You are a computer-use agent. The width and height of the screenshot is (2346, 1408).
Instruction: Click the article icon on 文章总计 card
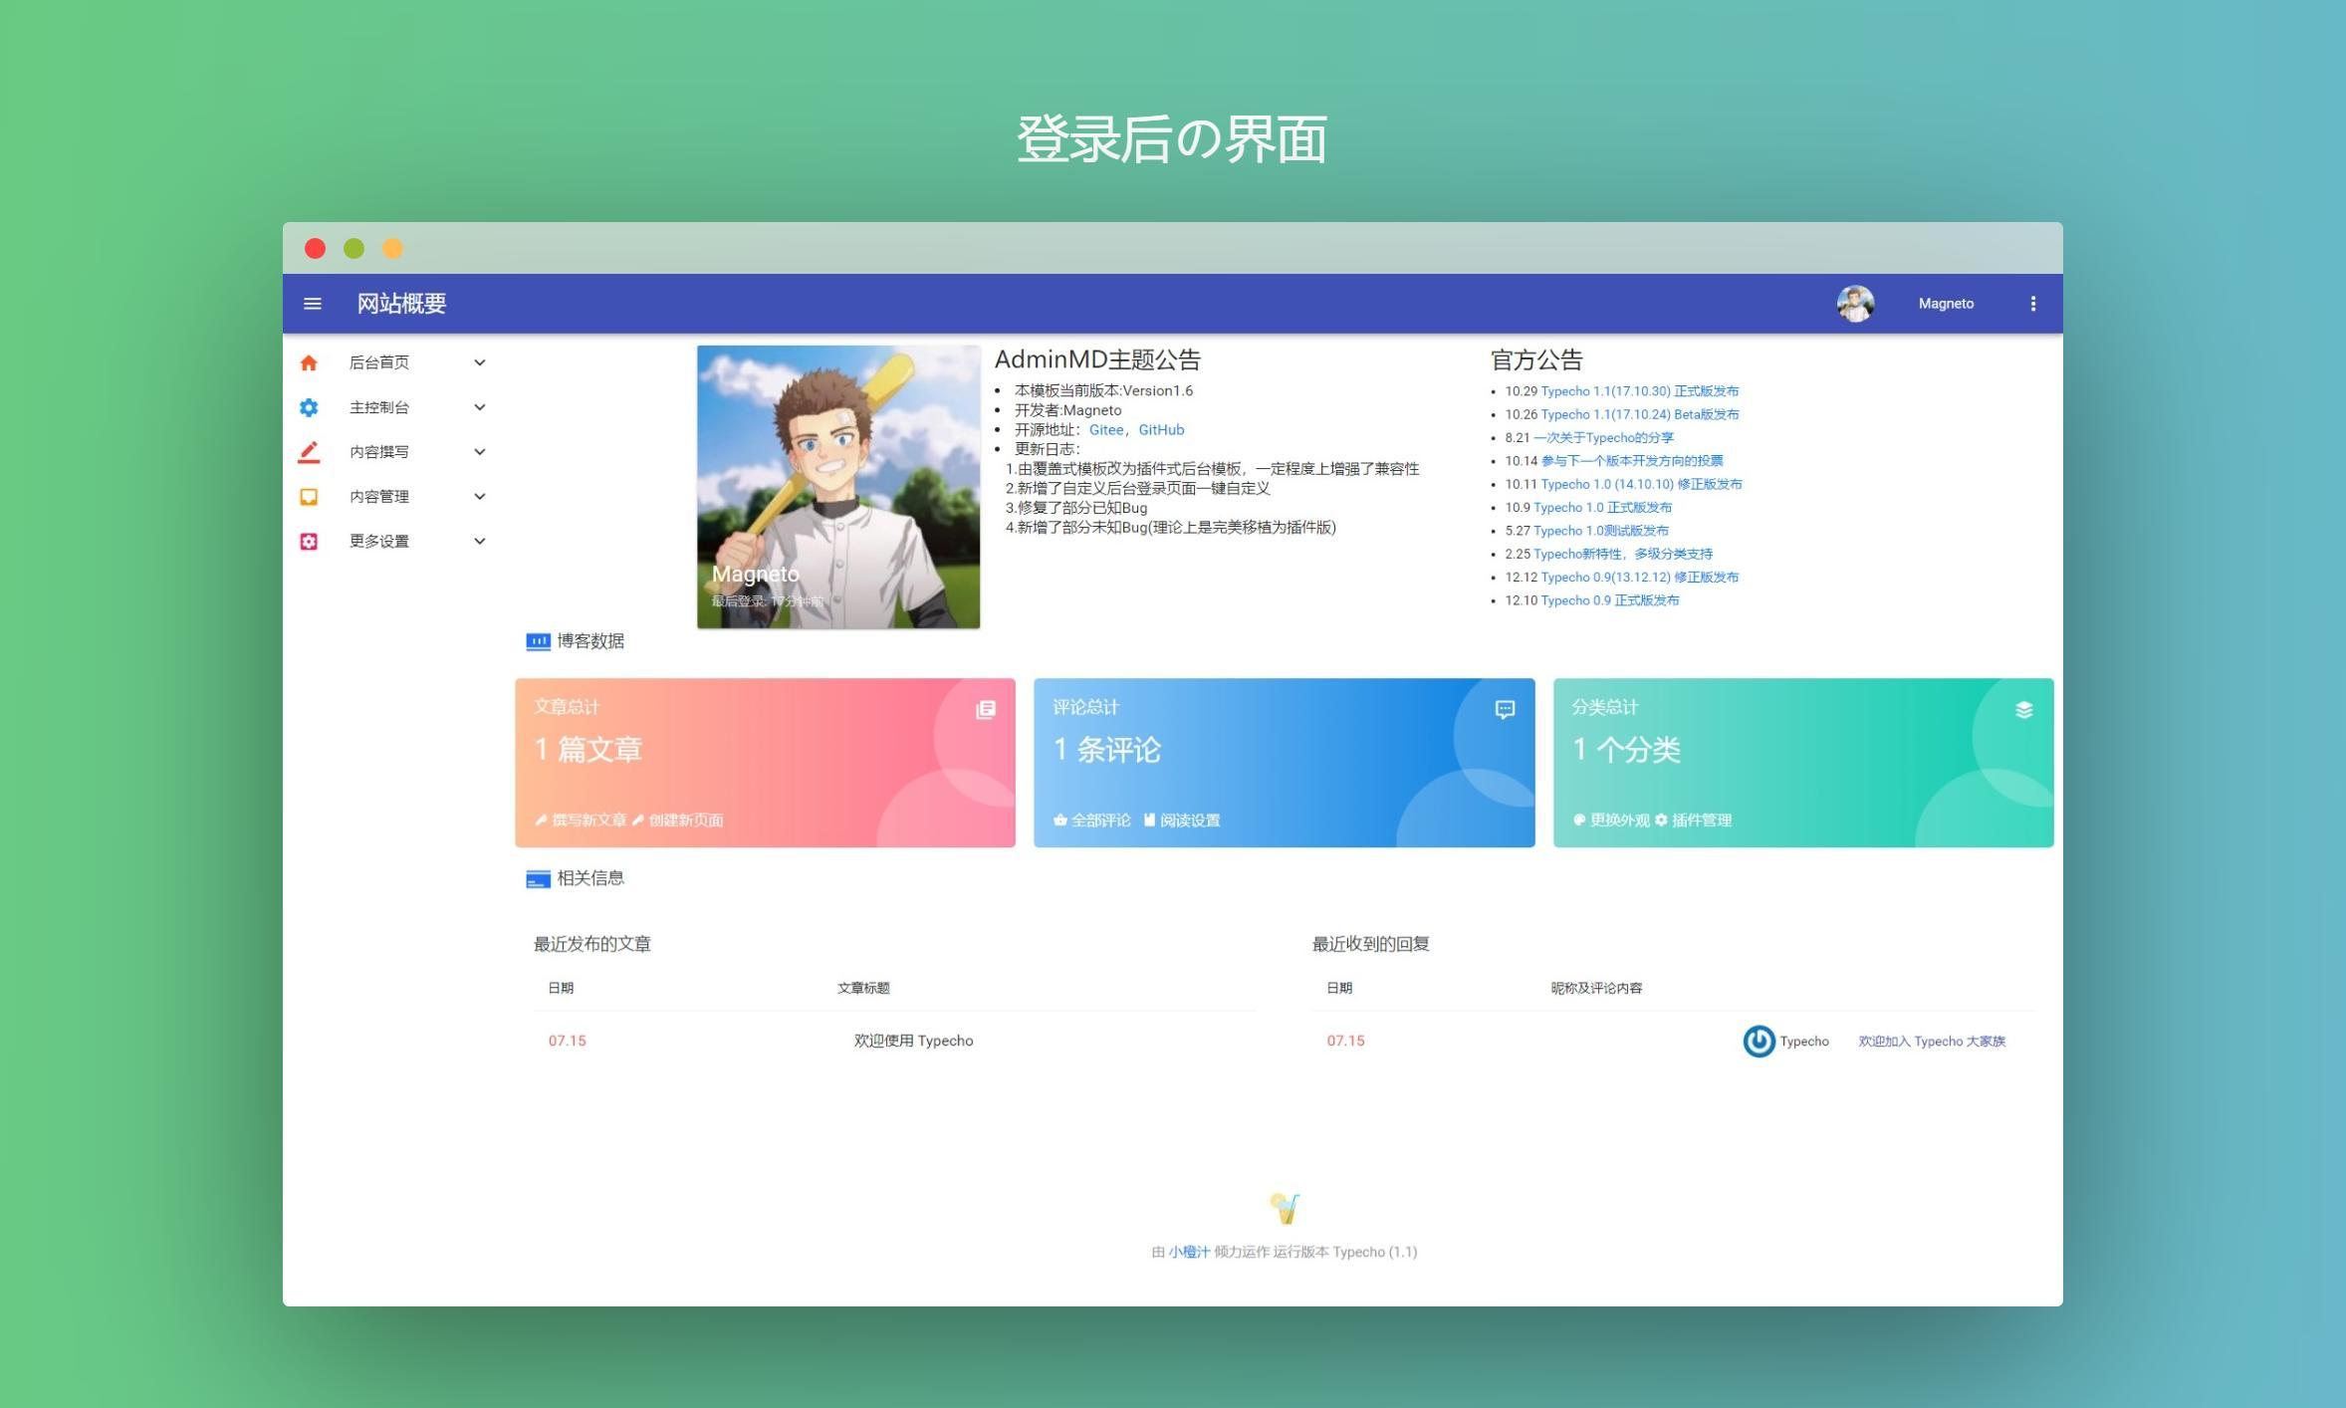(985, 710)
